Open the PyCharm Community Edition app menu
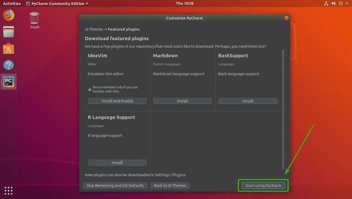Viewport: 352px width, 199px height. click(57, 3)
